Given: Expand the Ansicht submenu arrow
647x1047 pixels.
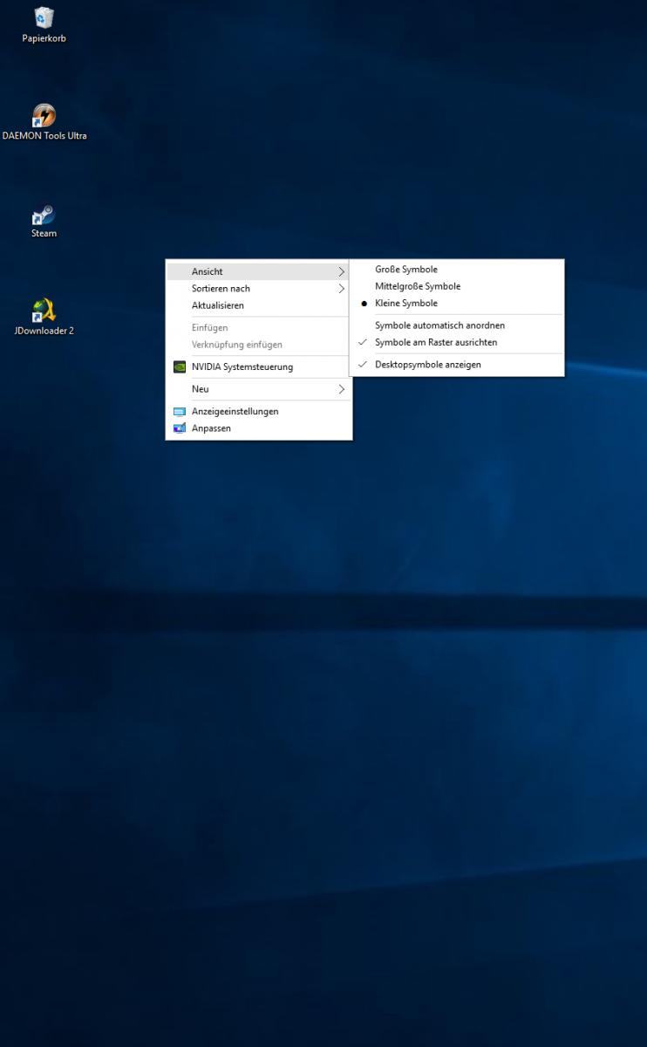Looking at the screenshot, I should coord(342,272).
